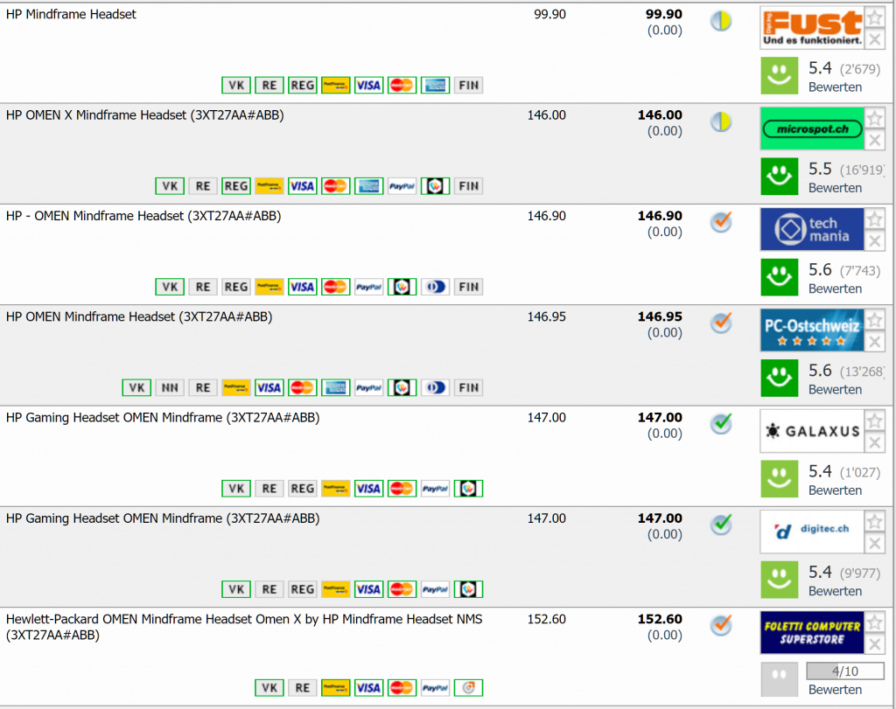896x709 pixels.
Task: Hide microspot.ch offer with X button
Action: click(x=874, y=140)
